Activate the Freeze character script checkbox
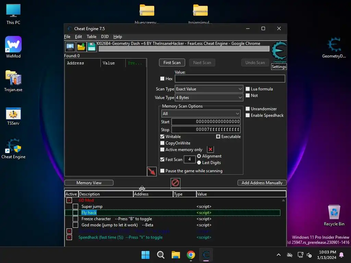Screen dimensions: 351x263 tap(75, 219)
